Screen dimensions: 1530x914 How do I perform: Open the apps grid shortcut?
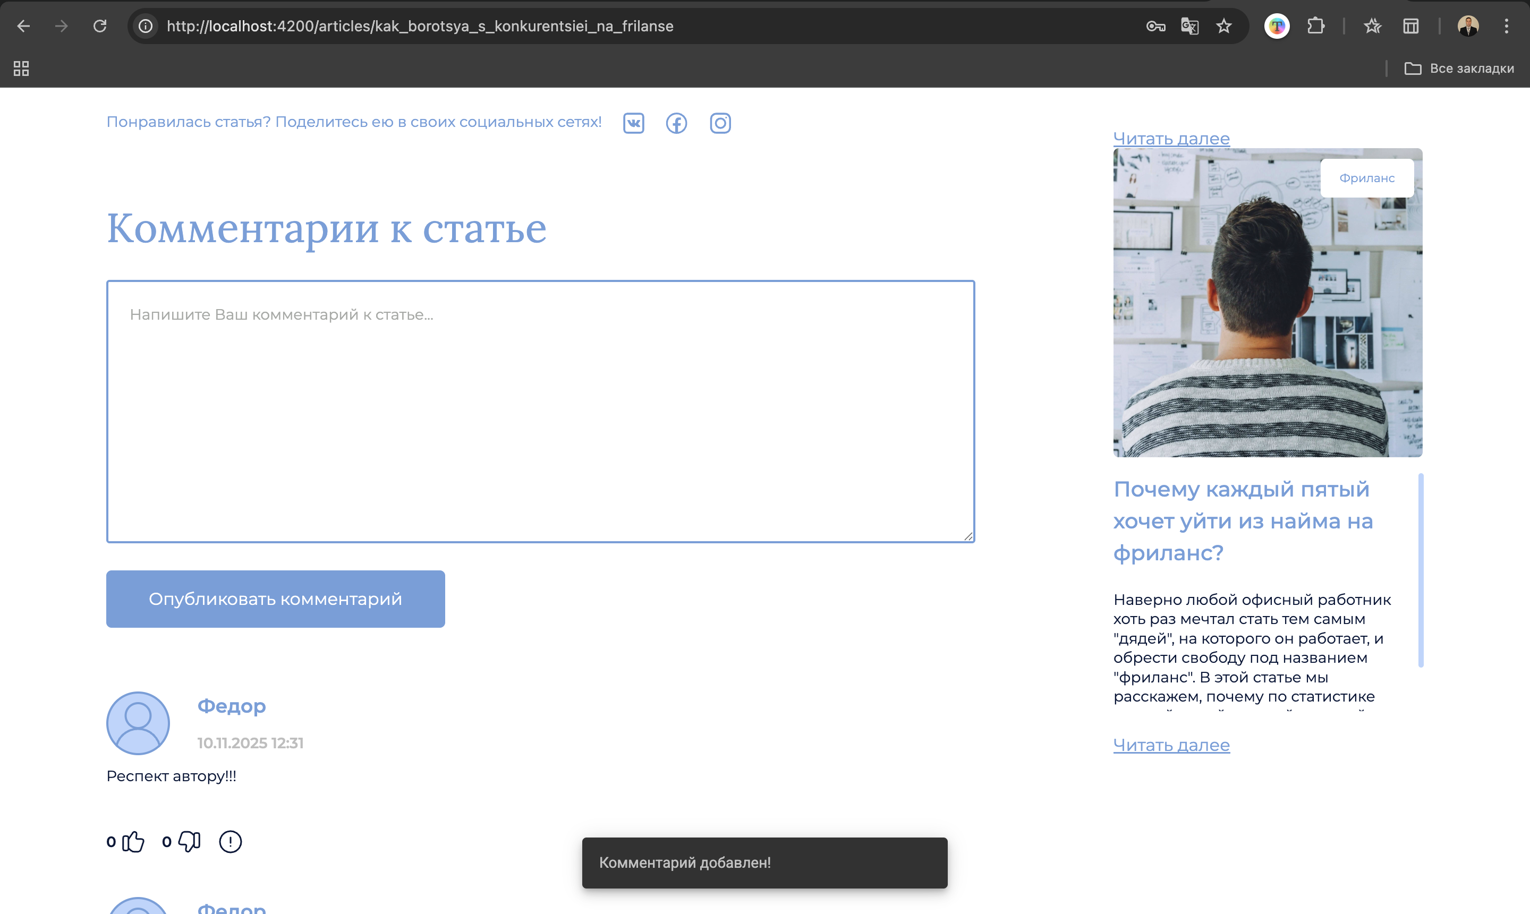(22, 69)
